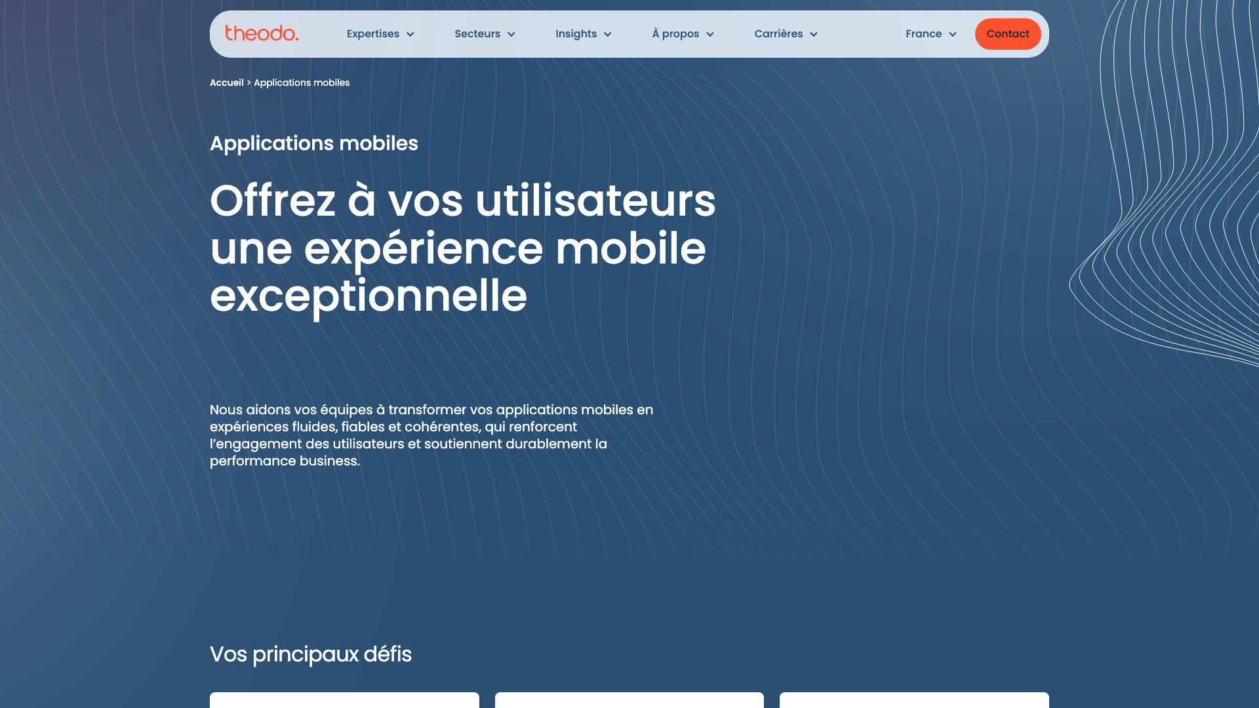Viewport: 1259px width, 708px height.
Task: Go to Accueil in the breadcrumb
Action: pyautogui.click(x=226, y=83)
